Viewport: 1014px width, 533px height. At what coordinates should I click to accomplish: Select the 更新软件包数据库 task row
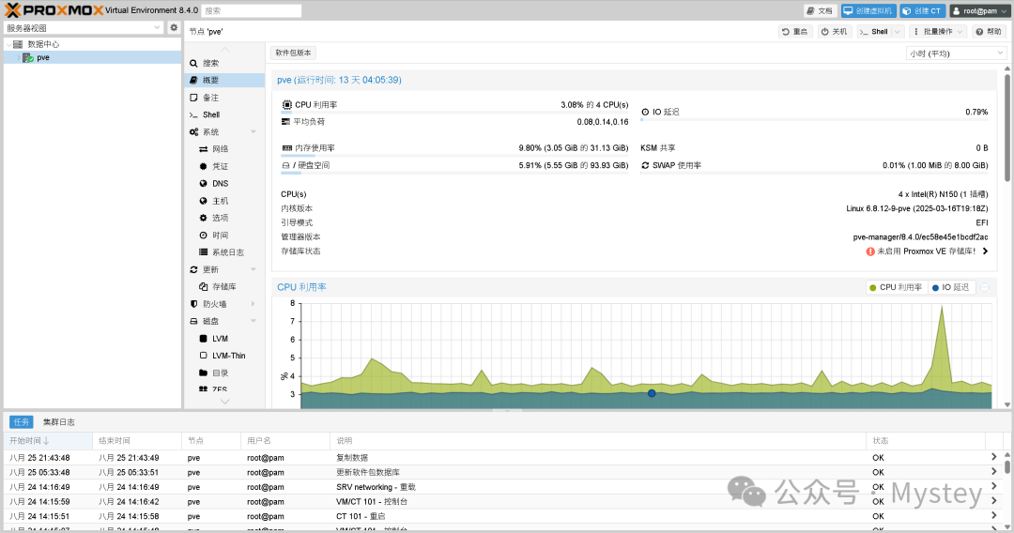point(503,472)
